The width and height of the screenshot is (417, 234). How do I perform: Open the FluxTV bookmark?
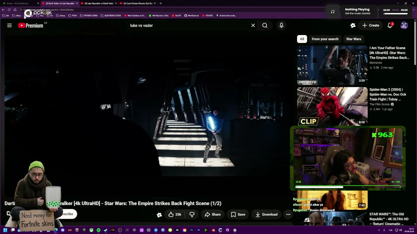[x=177, y=16]
